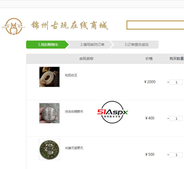Click the quantity field for 仿古白铜银币

(x=176, y=118)
